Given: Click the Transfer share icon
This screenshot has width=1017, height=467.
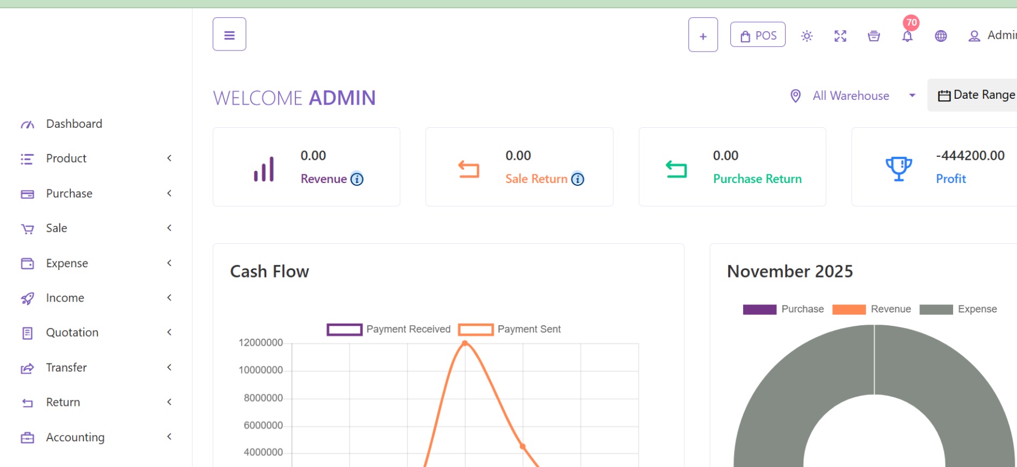Looking at the screenshot, I should tap(27, 368).
